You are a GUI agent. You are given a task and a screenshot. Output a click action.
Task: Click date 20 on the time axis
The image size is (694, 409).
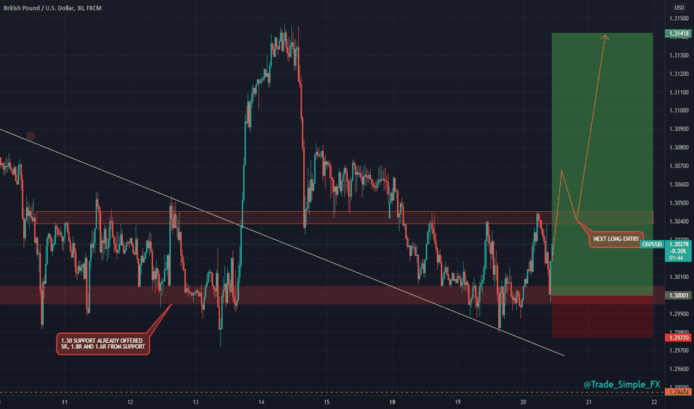[x=523, y=402]
